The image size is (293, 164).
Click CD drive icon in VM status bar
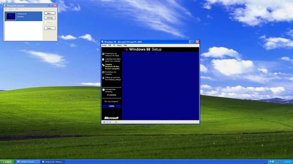click(107, 122)
